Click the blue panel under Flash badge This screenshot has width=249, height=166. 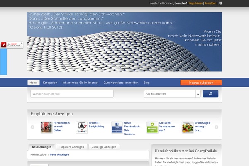[3, 62]
